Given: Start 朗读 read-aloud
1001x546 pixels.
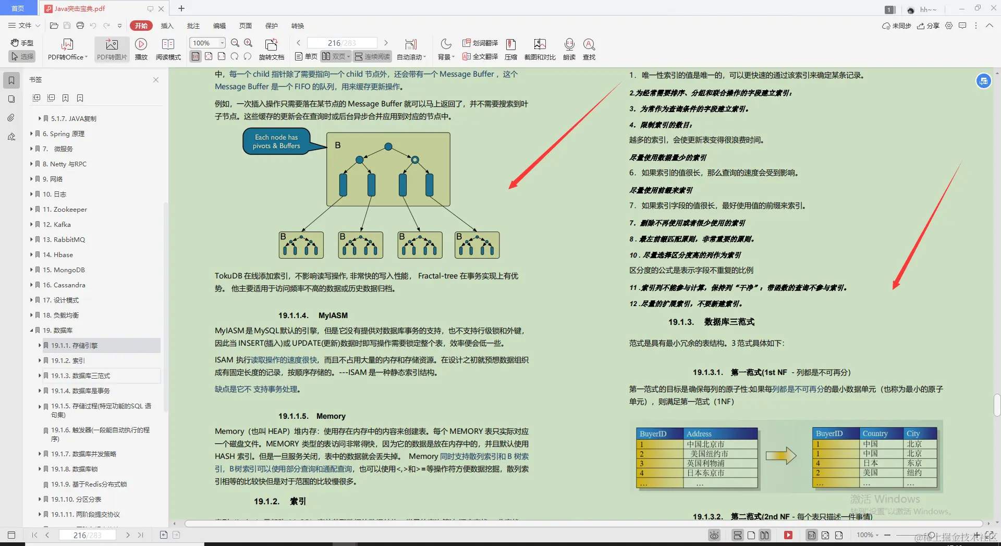Looking at the screenshot, I should (x=569, y=48).
